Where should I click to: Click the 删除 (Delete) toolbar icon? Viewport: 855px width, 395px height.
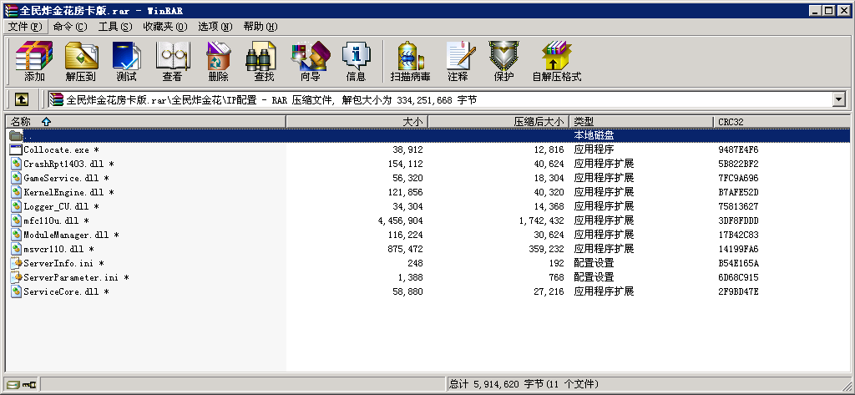click(218, 61)
